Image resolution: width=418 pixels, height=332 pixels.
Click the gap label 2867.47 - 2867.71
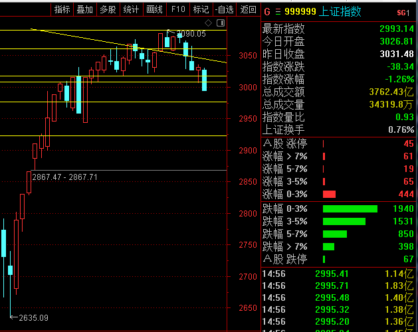click(64, 177)
